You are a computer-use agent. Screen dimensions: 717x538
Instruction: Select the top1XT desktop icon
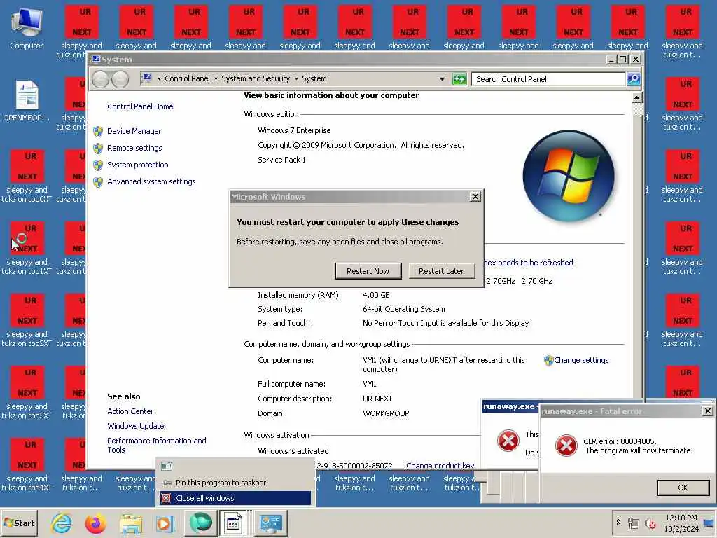coord(27,247)
